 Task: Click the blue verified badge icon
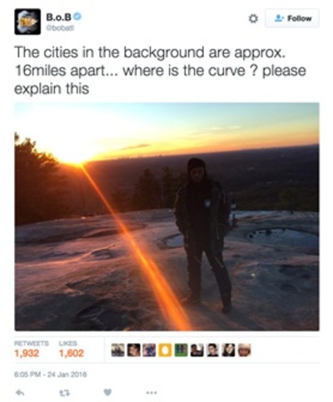click(77, 17)
